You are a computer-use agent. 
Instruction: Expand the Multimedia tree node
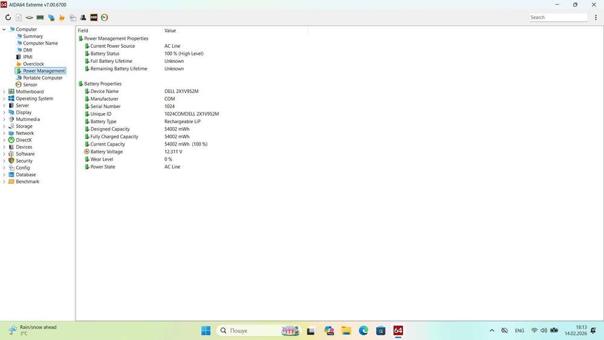(x=4, y=120)
